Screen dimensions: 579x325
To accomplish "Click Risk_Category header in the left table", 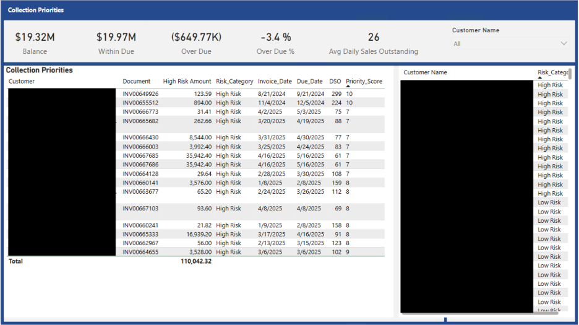I will coord(234,81).
